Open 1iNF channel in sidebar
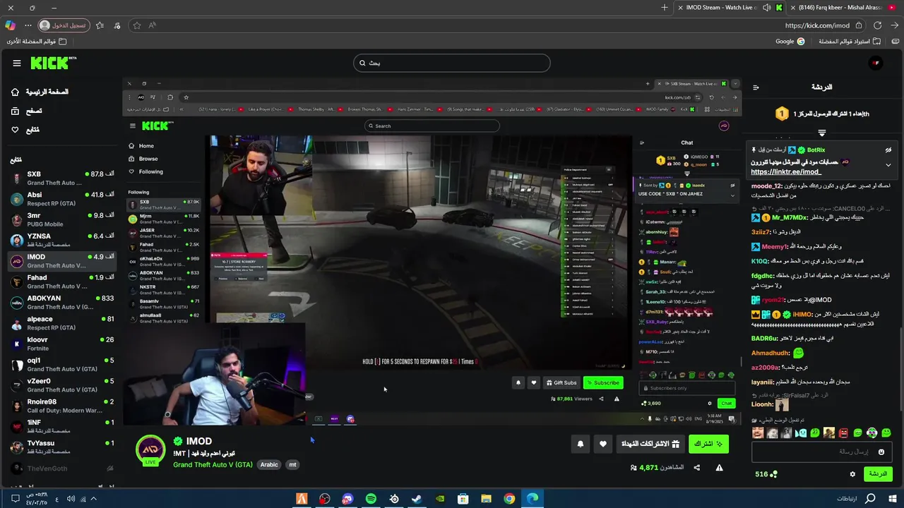Viewport: 904px width, 508px height. click(x=62, y=426)
